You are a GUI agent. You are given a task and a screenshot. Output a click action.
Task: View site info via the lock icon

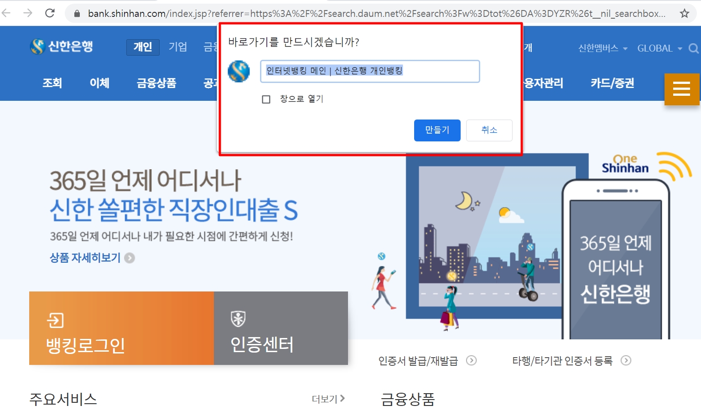point(77,14)
